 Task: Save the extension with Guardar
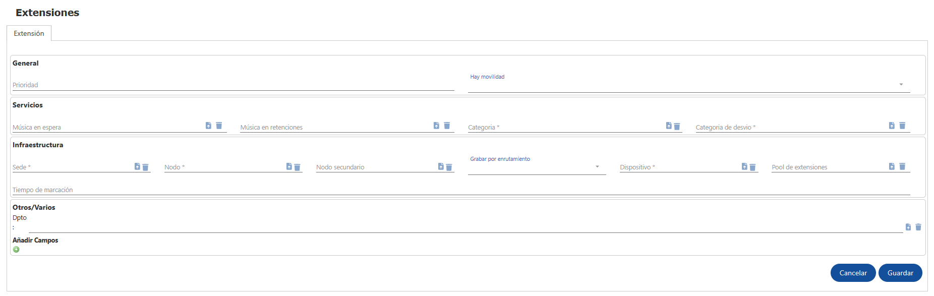pos(900,273)
